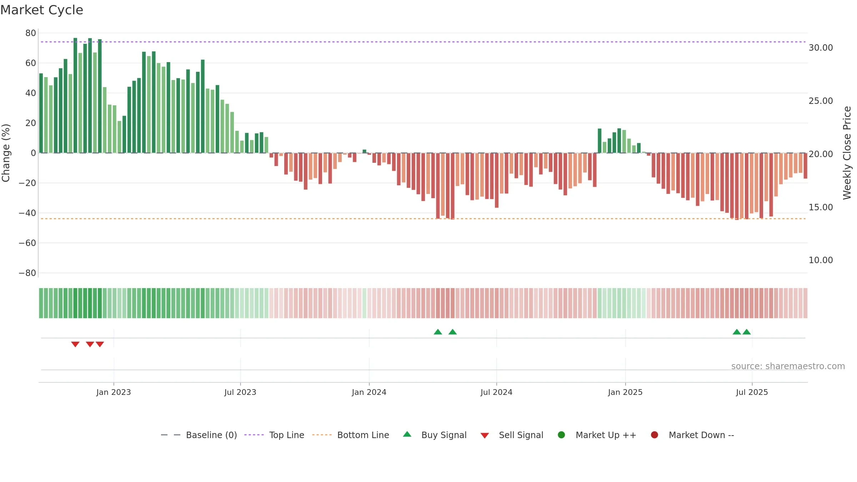Viewport: 857px width, 482px height.
Task: Toggle the Market Down -- legend entry
Action: tap(692, 435)
